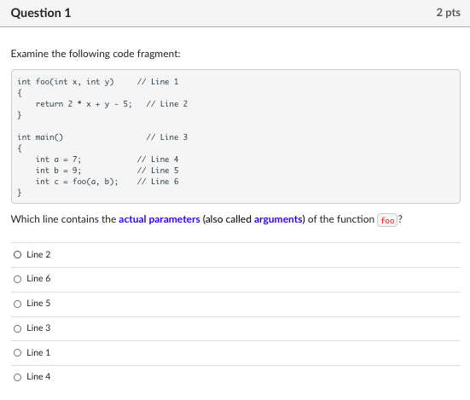Mark Line 3 as the answer
The width and height of the screenshot is (470, 400).
pyautogui.click(x=17, y=328)
